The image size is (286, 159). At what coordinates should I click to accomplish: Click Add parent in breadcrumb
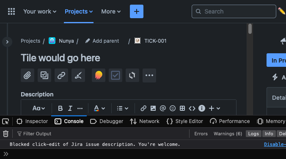click(102, 41)
